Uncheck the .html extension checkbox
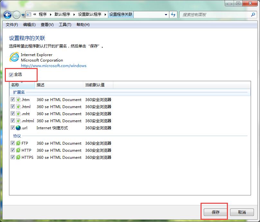Image resolution: width=260 pixels, height=222 pixels. pyautogui.click(x=13, y=106)
